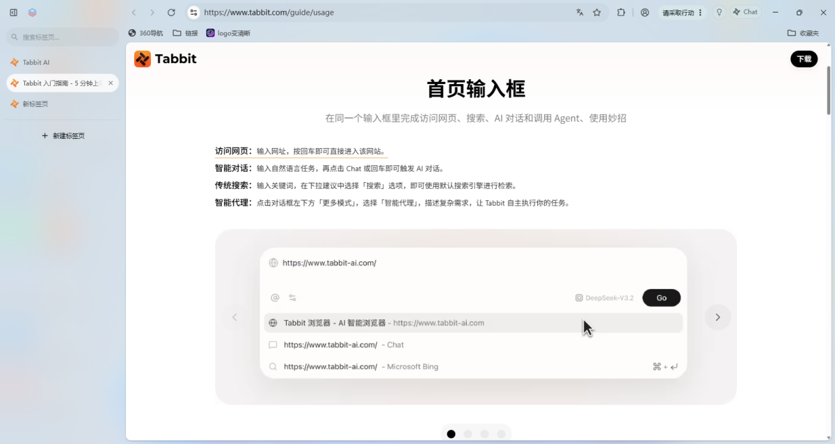835x444 pixels.
Task: Show next slide with right chevron
Action: tap(717, 317)
